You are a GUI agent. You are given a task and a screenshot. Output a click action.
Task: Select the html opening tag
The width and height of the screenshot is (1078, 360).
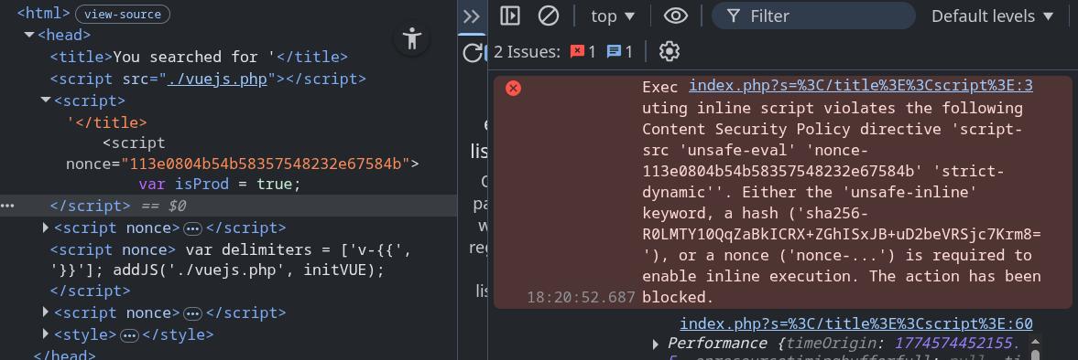tap(43, 14)
